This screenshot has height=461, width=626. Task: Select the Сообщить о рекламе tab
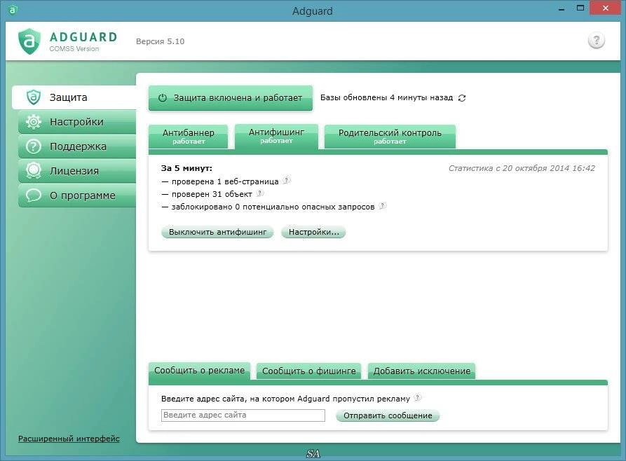click(199, 371)
